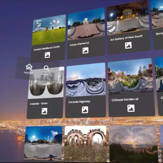The image size is (163, 163).
Task: Click the image icon under Art Gallery of New South
Action: coord(128,45)
